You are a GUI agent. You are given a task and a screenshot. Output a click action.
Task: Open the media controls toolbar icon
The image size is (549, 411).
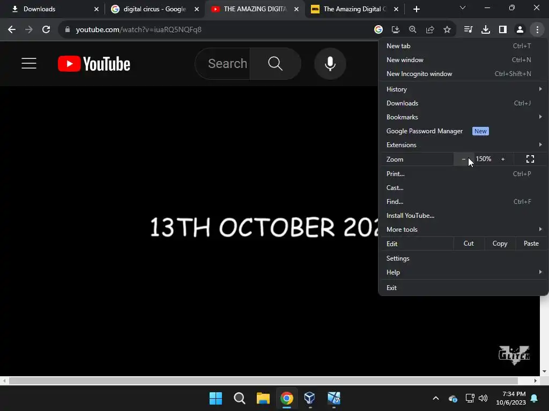[x=468, y=30]
